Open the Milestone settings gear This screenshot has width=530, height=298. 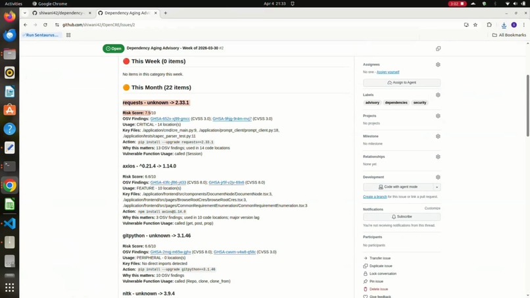pyautogui.click(x=438, y=136)
